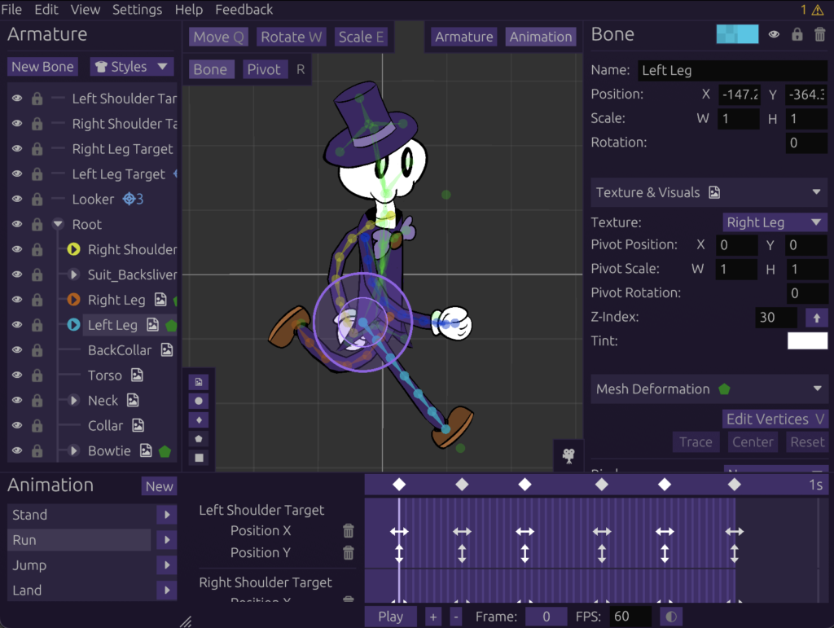This screenshot has width=834, height=628.
Task: Open the bone color swatch in Bone header
Action: click(737, 34)
